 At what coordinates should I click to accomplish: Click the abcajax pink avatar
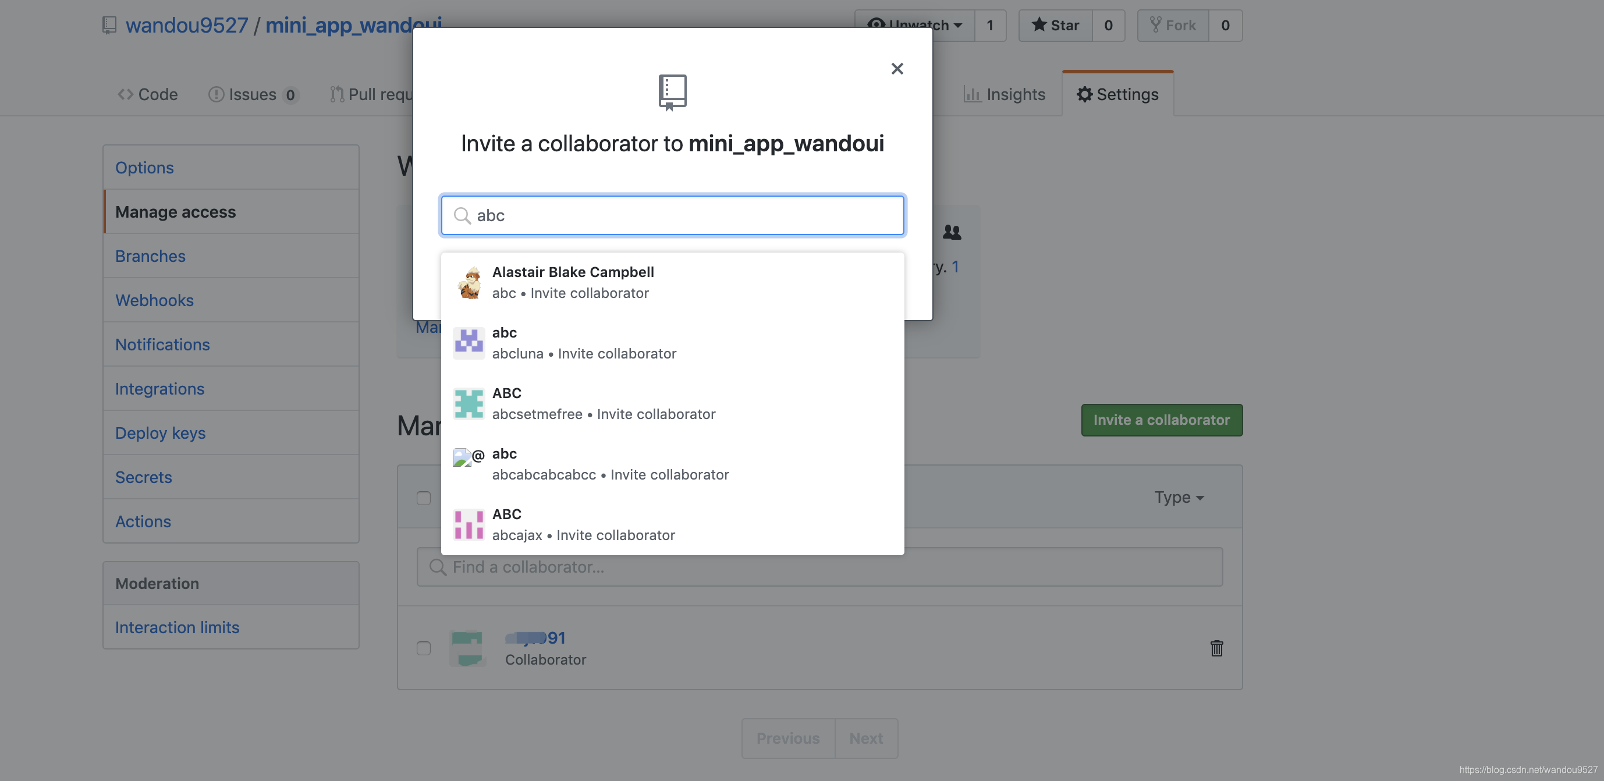pyautogui.click(x=469, y=524)
